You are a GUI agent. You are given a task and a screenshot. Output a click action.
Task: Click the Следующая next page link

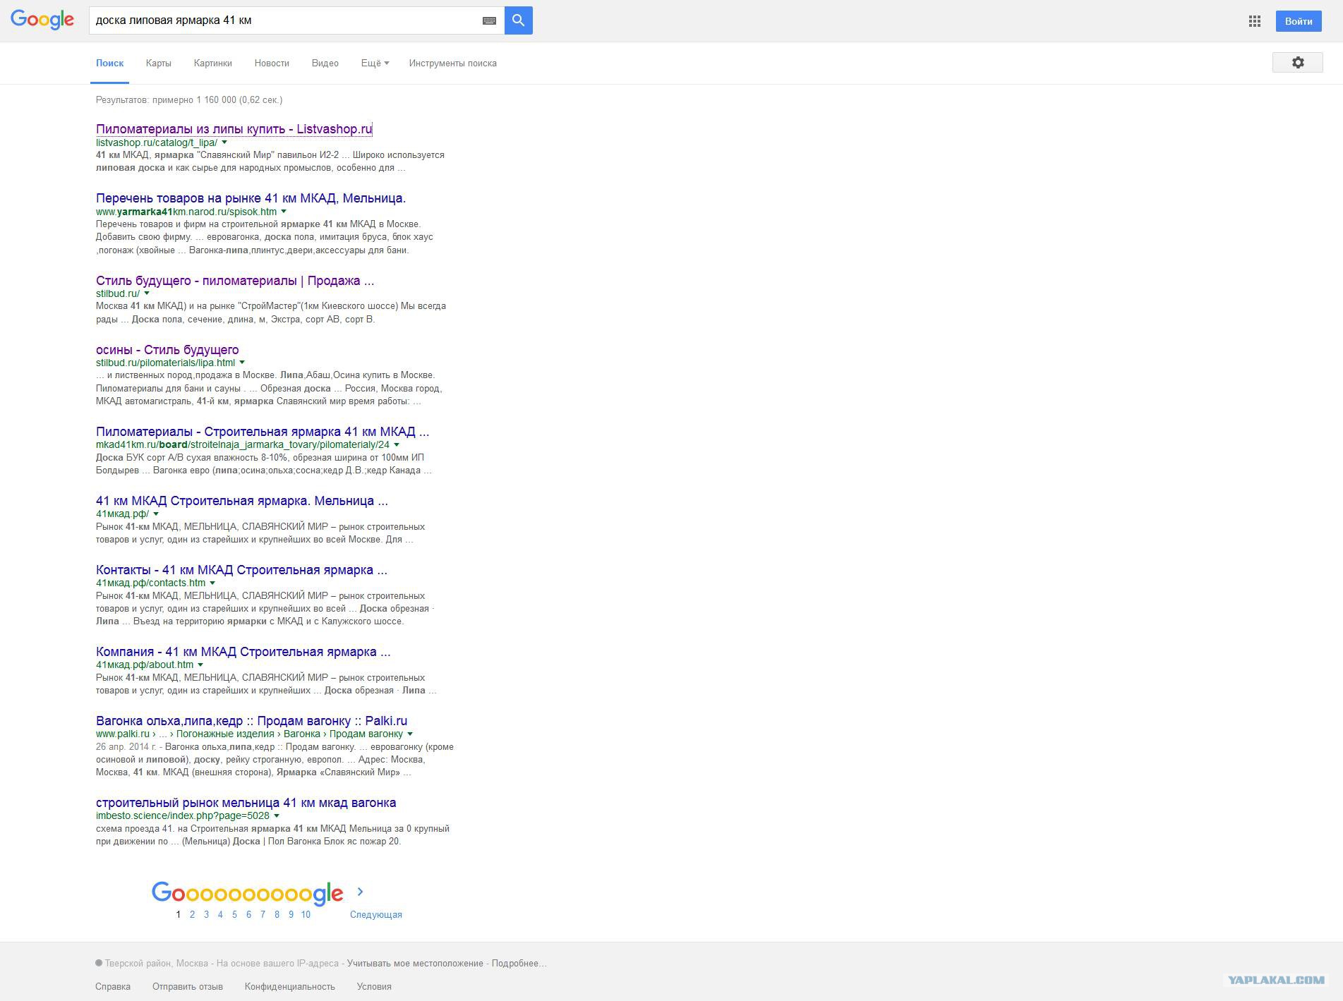376,914
